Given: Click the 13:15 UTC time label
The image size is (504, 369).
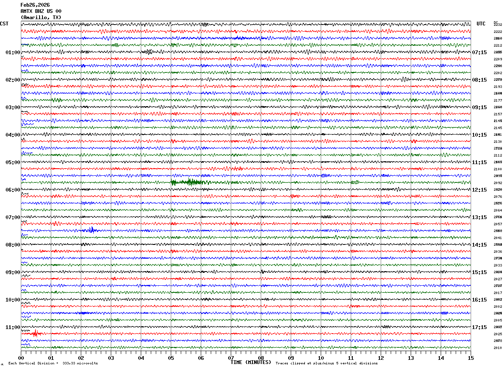Looking at the screenshot, I should click(x=479, y=217).
